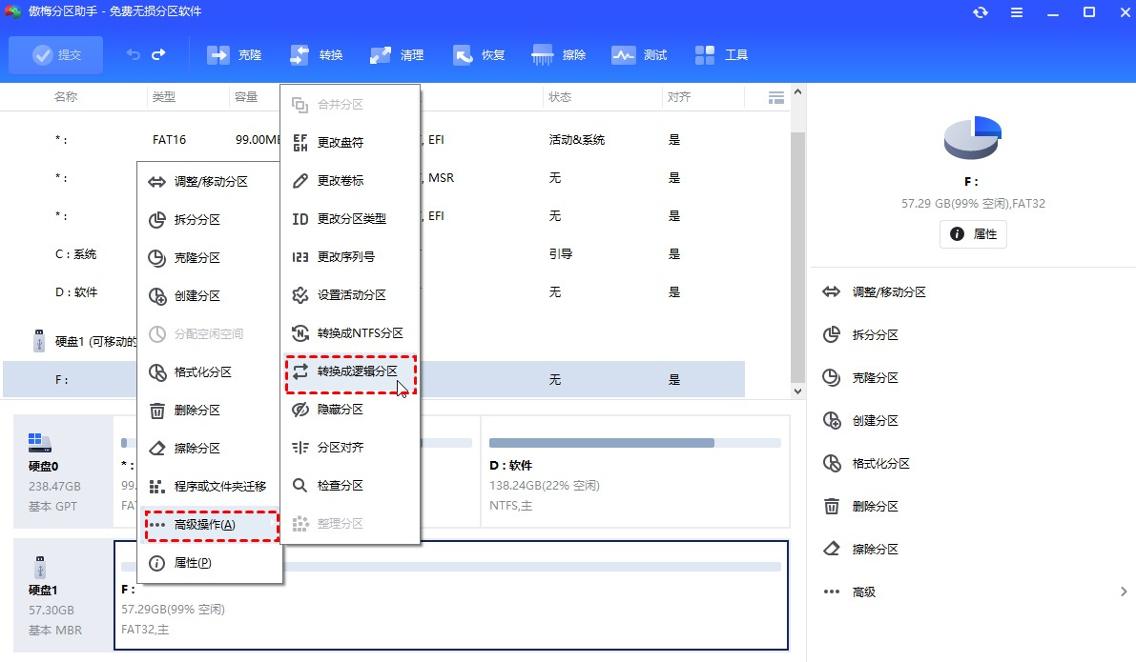
Task: Click the Convert (转换) toolbar icon
Action: 316,54
